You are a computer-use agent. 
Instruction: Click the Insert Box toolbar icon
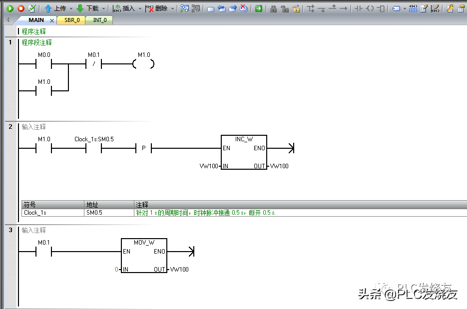(x=381, y=8)
